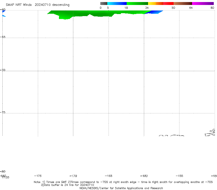This screenshot has width=217, height=190.
Task: Click the 'SMAP NRT Winds 20240710 descending' title
Action: (38, 5)
